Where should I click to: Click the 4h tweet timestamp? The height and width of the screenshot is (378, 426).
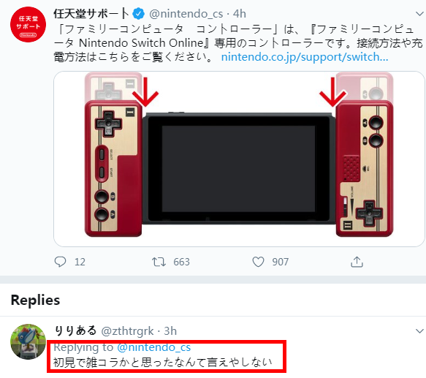(240, 14)
